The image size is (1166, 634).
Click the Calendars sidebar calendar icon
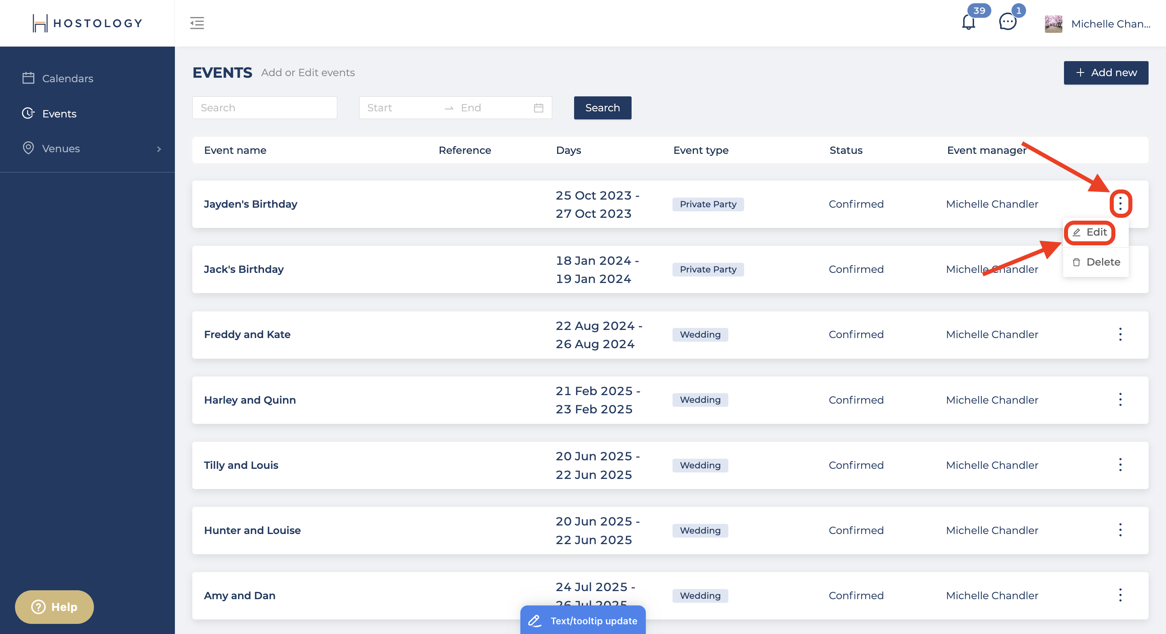28,78
